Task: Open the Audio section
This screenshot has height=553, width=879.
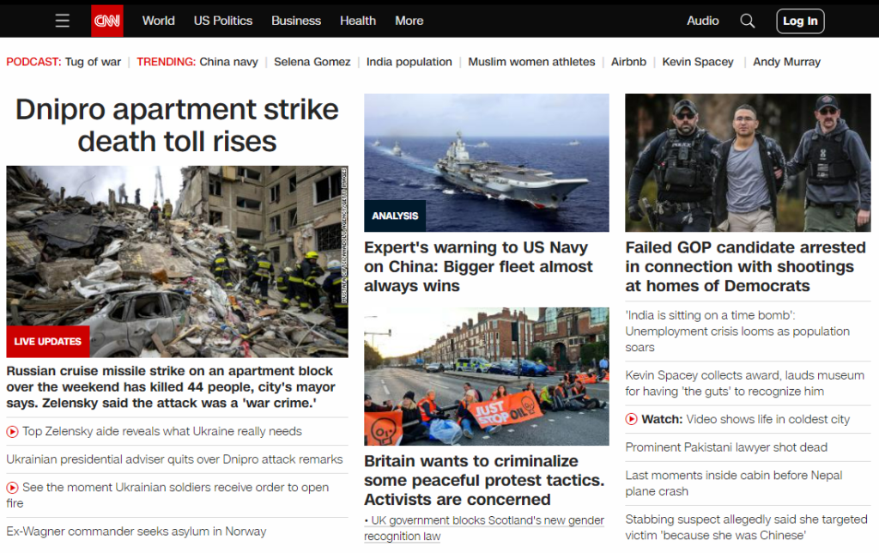Action: click(702, 21)
